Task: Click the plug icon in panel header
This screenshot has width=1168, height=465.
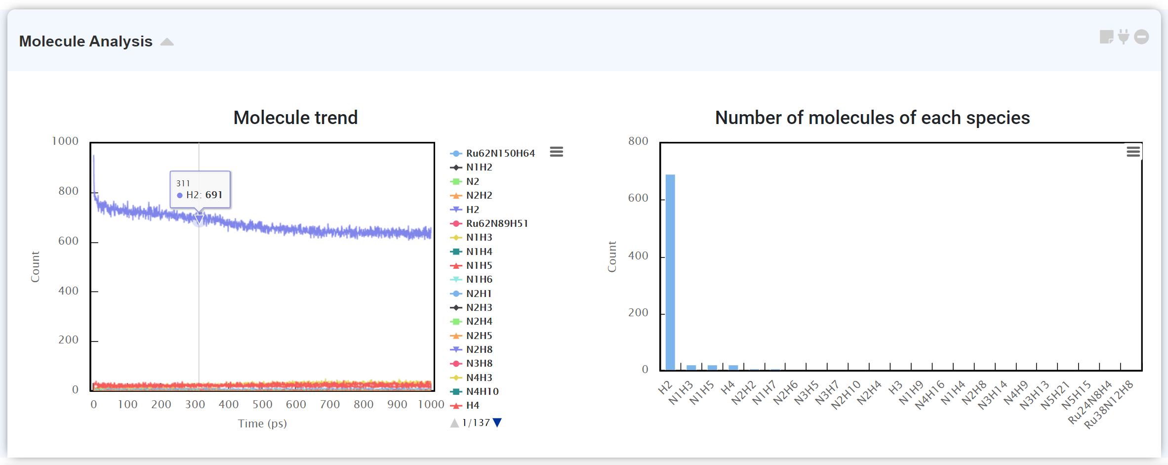Action: point(1124,37)
